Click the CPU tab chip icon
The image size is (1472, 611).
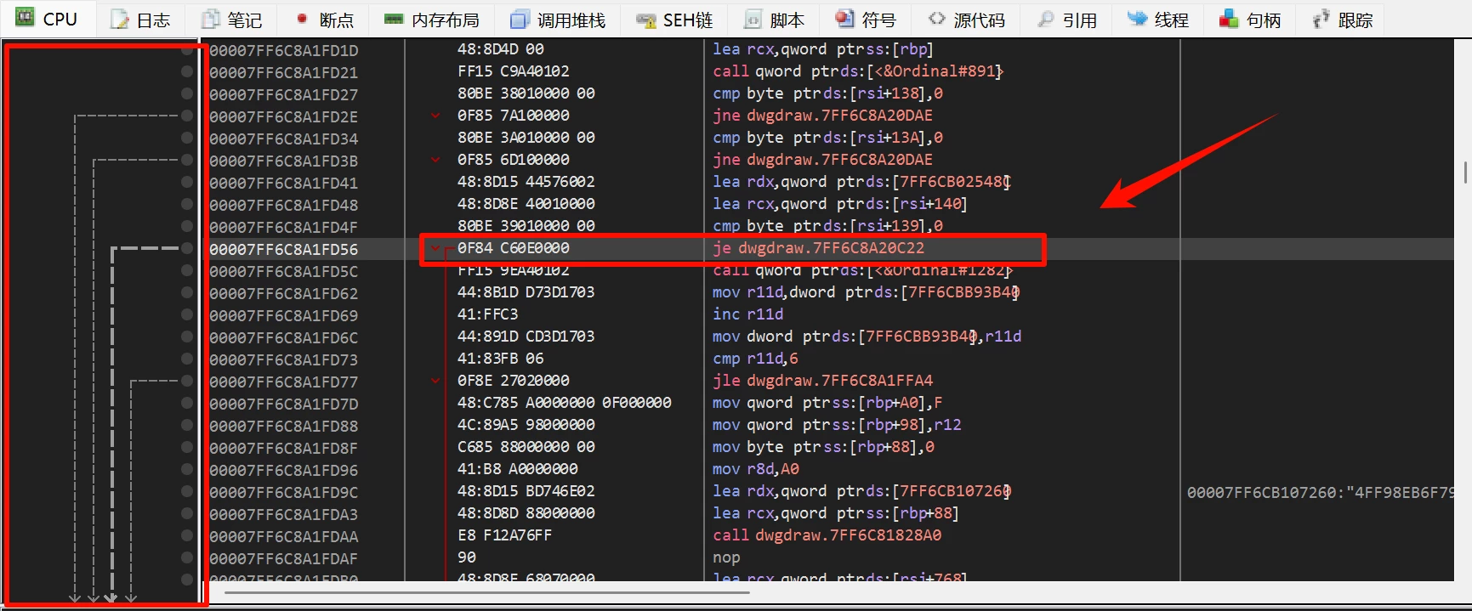pyautogui.click(x=26, y=18)
